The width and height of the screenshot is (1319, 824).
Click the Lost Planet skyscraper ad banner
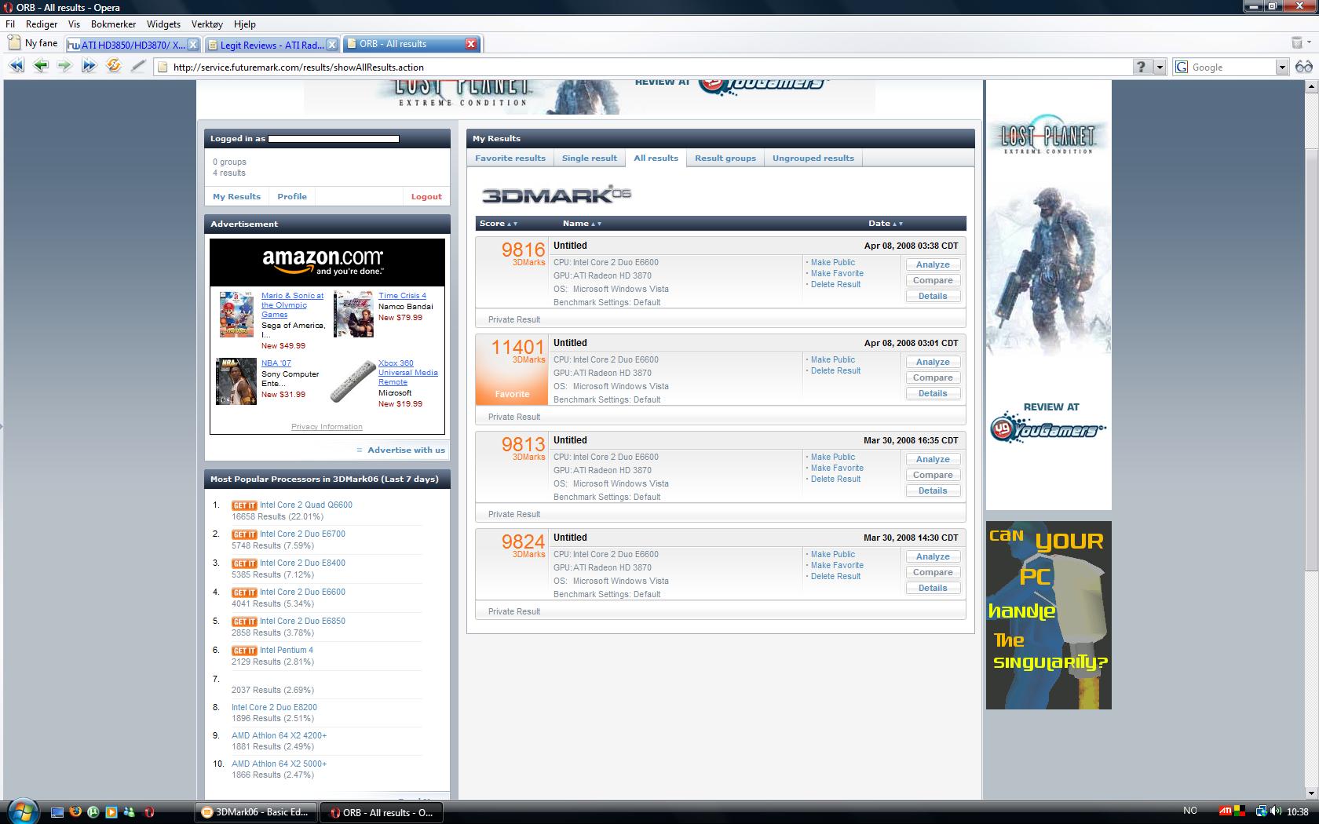coord(1048,295)
